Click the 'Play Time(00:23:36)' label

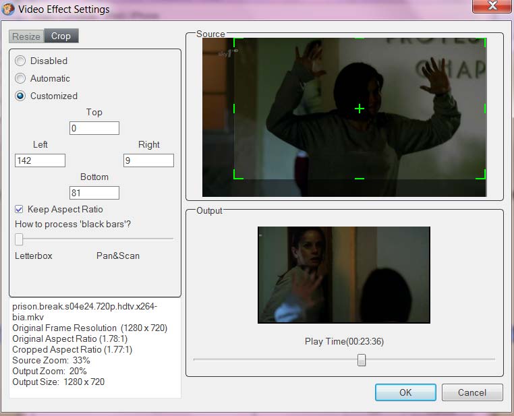pyautogui.click(x=344, y=341)
